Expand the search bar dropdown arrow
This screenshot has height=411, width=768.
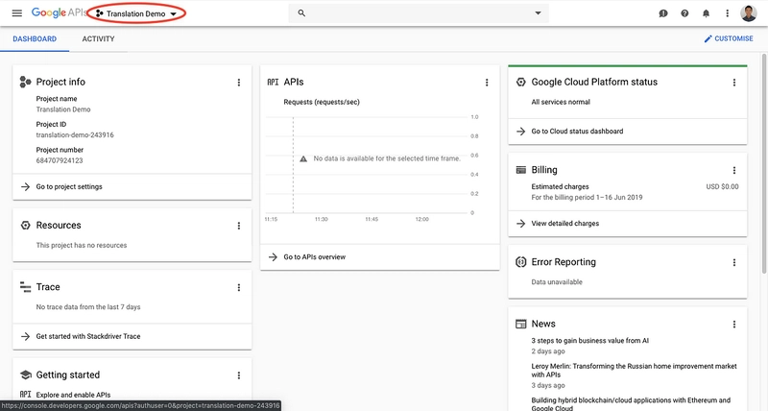538,13
